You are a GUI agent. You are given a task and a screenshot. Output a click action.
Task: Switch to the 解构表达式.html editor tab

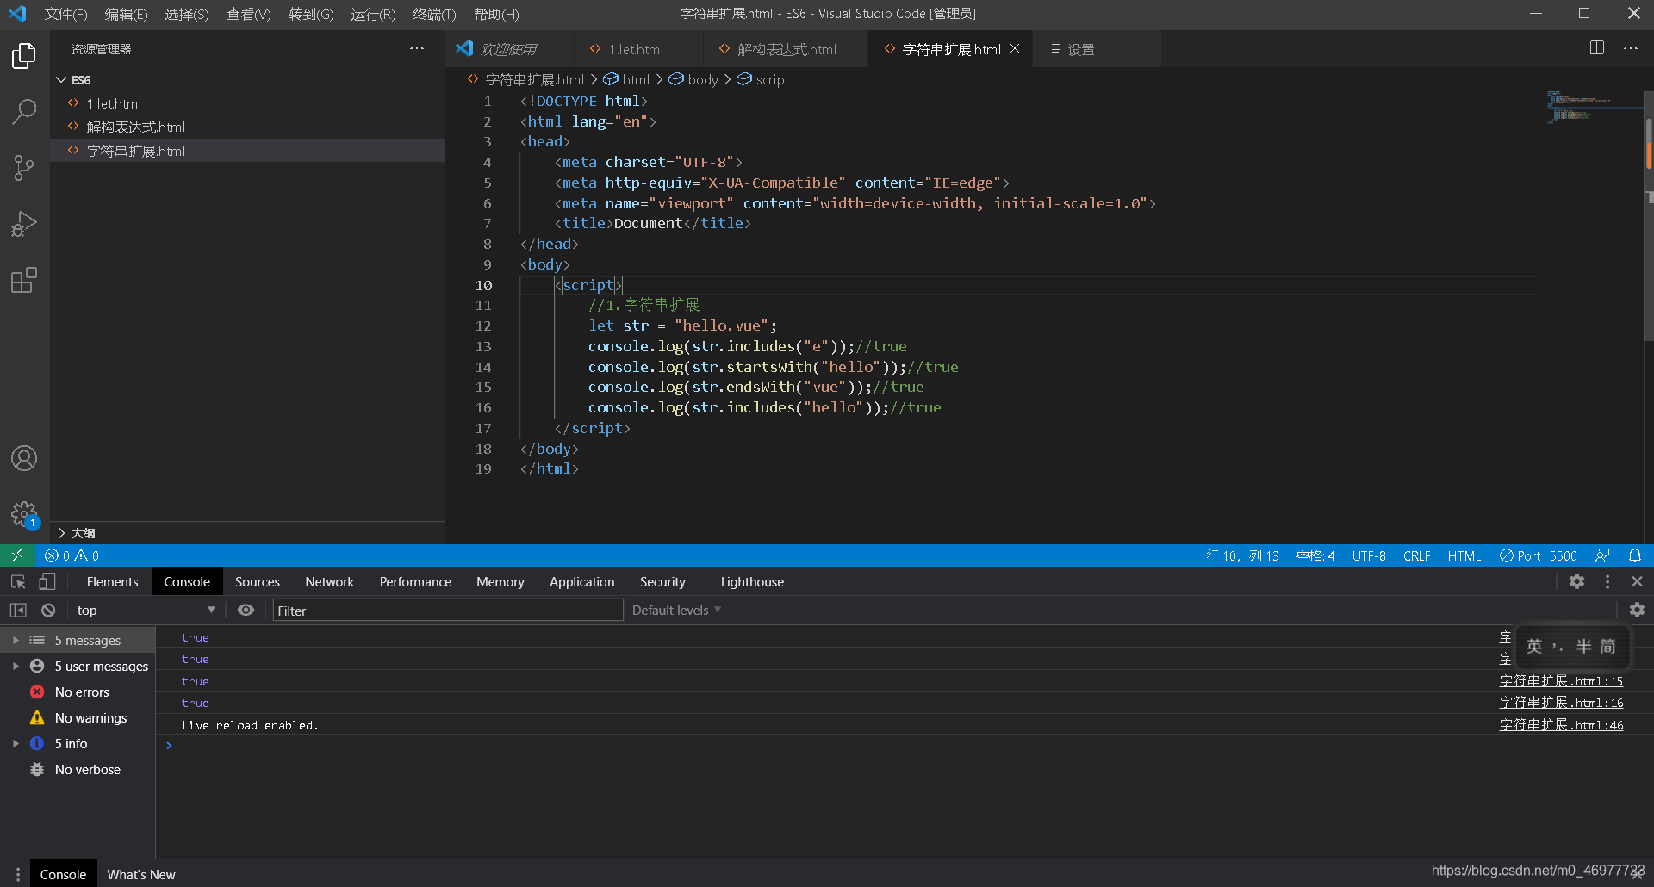click(x=786, y=49)
